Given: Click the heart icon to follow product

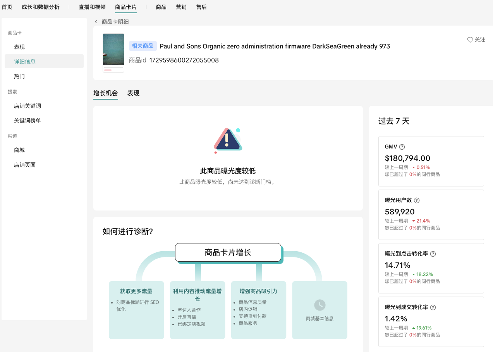Looking at the screenshot, I should click(x=470, y=40).
